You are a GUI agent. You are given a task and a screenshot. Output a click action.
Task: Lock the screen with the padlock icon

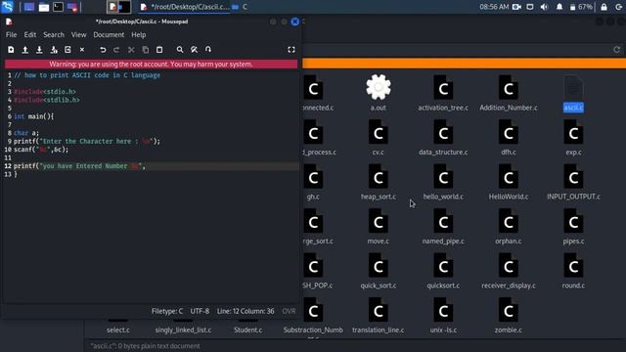click(604, 7)
